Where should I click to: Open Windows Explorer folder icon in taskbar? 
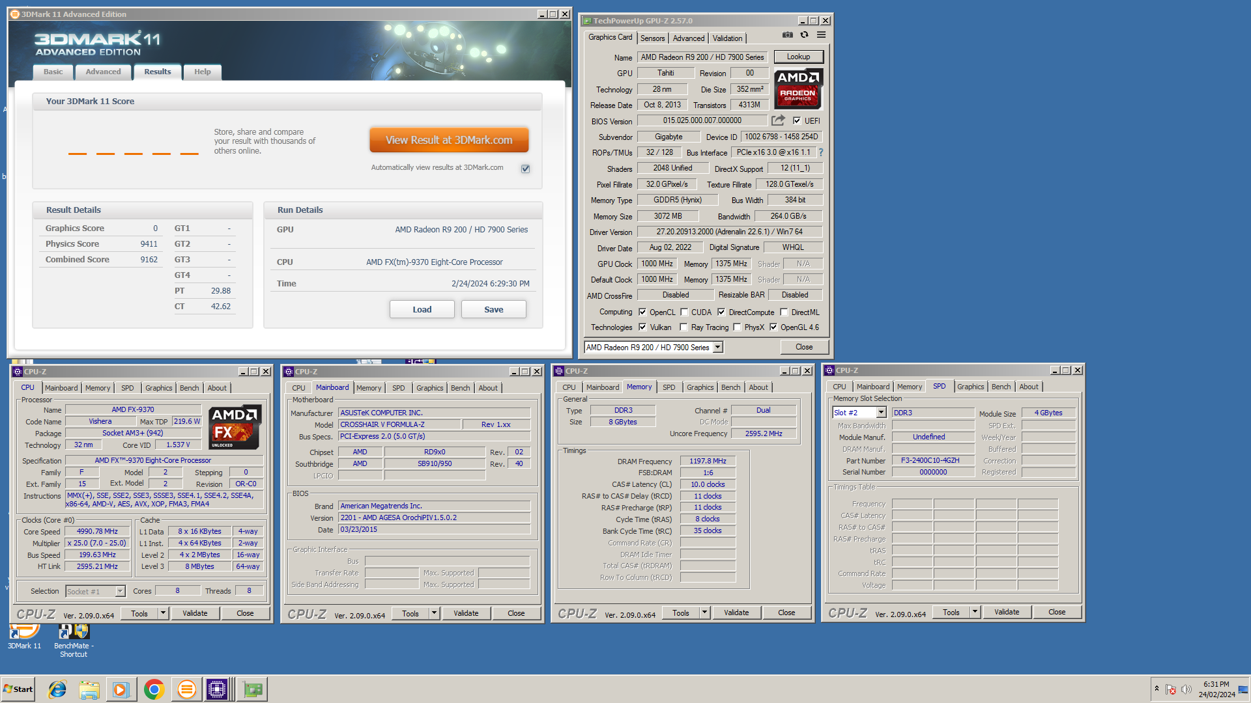(x=89, y=689)
